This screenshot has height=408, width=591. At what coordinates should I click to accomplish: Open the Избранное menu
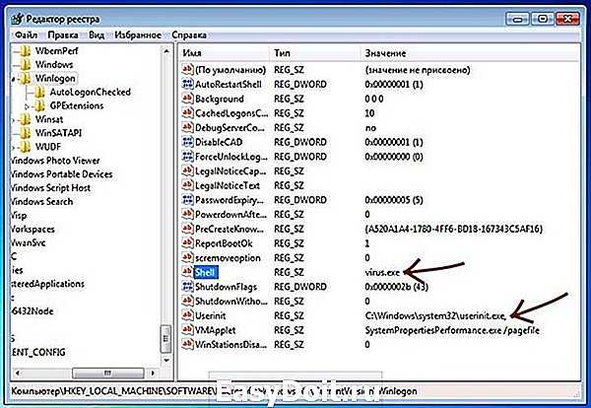(x=138, y=35)
